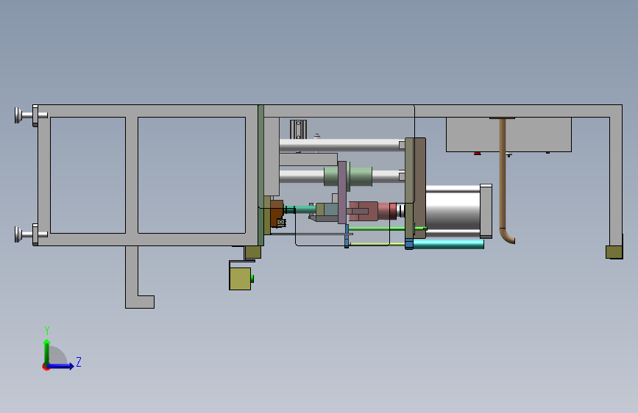Select the olive foot pad at the far-right leg
The image size is (638, 413).
614,252
